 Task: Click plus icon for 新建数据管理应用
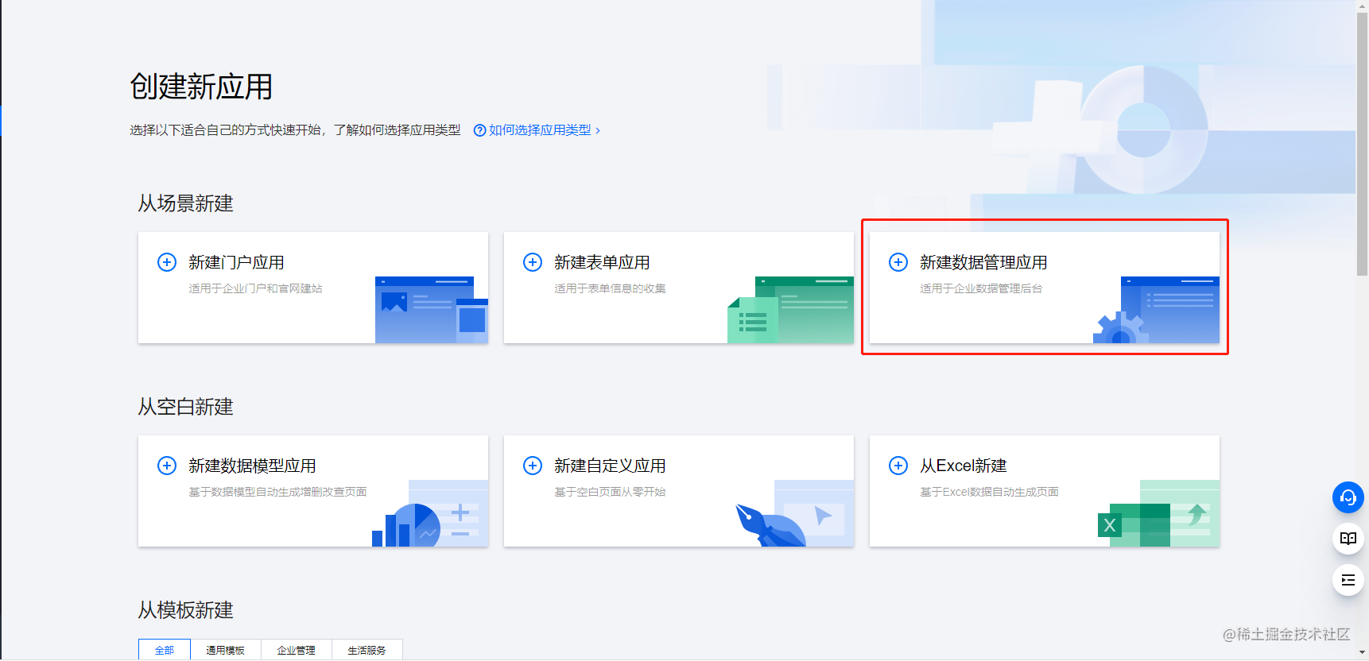(x=898, y=262)
